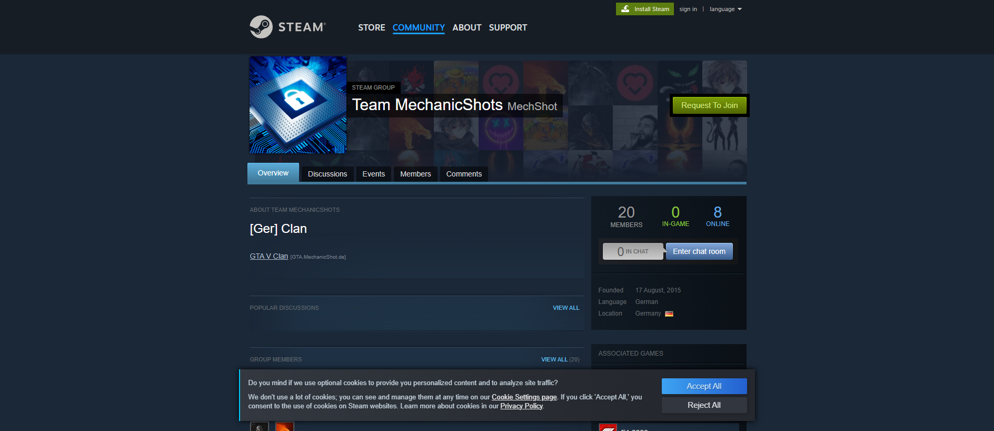Open the Privacy Policy link
The height and width of the screenshot is (431, 994).
tap(521, 406)
